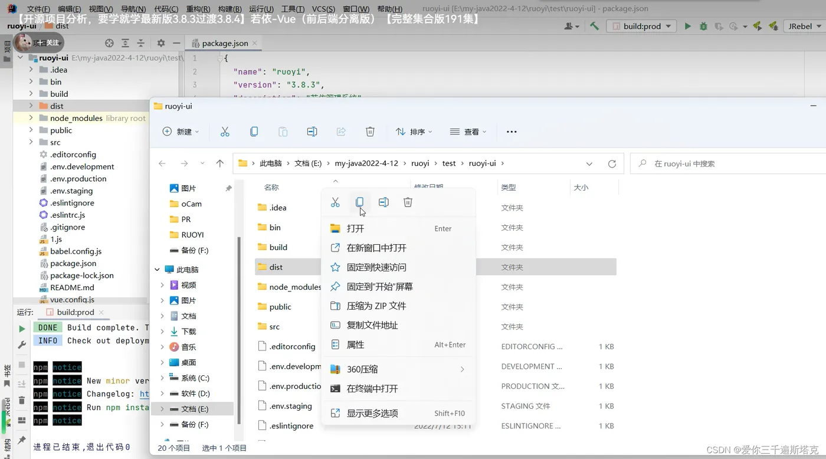Viewport: 826px width, 459px height.
Task: Click the Delete trash icon in the context menu
Action: pos(408,202)
